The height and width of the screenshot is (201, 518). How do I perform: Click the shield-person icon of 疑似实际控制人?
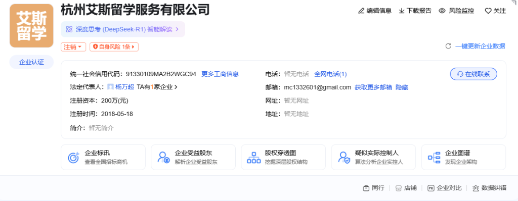pyautogui.click(x=344, y=158)
